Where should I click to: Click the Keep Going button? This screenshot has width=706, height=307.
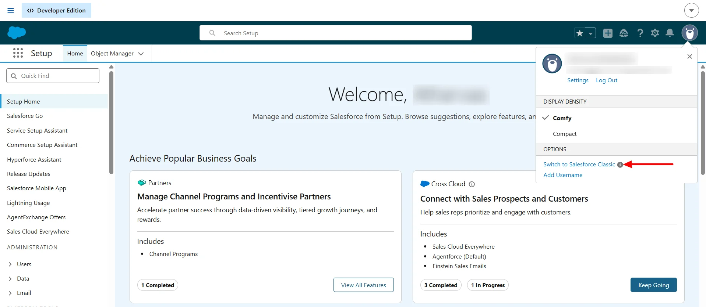[653, 285]
